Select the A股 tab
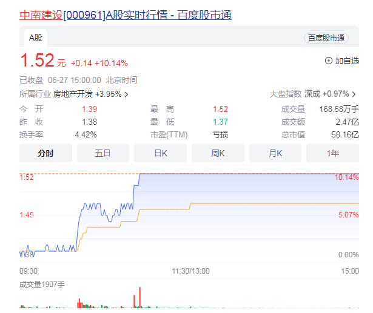Screen dimensions: 373x313 (36, 38)
